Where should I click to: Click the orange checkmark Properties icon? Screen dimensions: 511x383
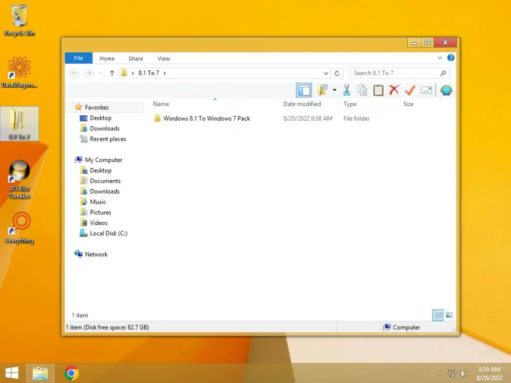410,90
